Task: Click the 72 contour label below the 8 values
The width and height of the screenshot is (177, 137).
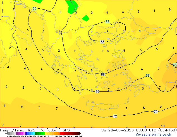Action: (x=156, y=112)
